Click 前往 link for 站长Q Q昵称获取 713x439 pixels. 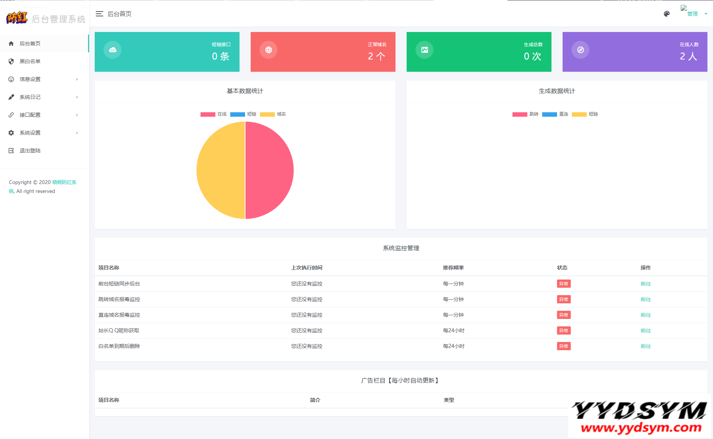(645, 330)
